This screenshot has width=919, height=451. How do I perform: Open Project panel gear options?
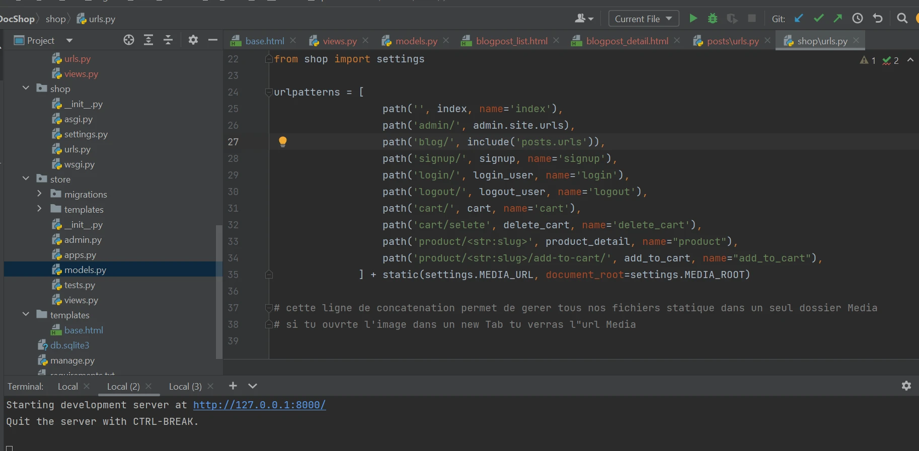[193, 40]
